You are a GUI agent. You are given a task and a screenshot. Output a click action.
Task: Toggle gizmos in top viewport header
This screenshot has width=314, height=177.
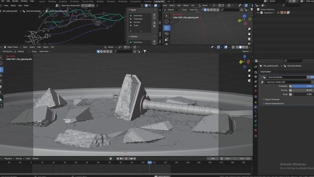point(246,5)
